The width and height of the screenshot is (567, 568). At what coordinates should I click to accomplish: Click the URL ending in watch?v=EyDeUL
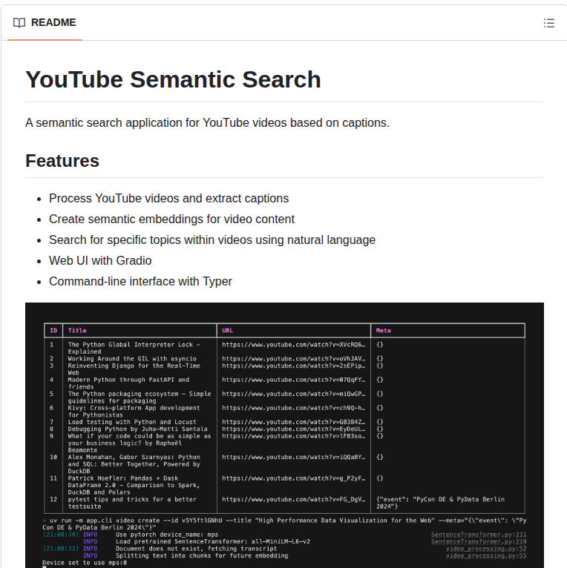[x=294, y=429]
